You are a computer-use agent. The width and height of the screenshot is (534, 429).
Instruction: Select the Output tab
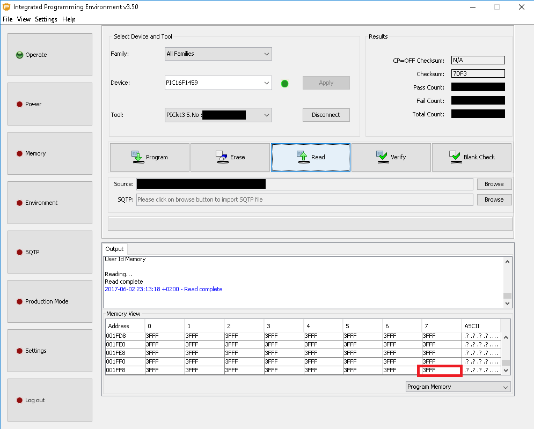click(114, 249)
